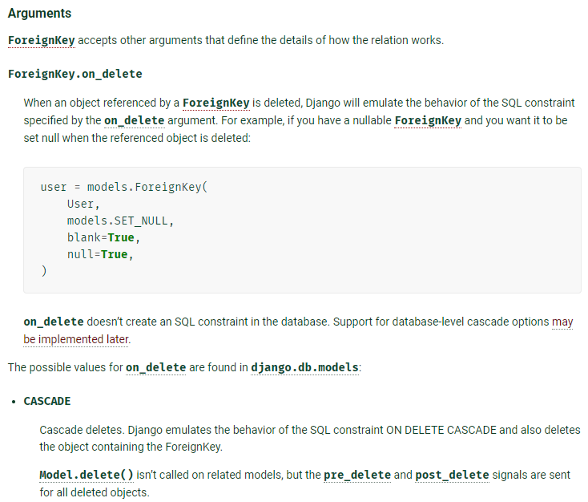The image size is (588, 502).
Task: Click on_delete link before 'argument. For example'
Action: tap(134, 120)
